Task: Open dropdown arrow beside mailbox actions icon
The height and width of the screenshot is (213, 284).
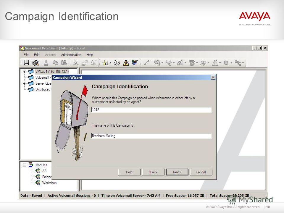Action: (174, 63)
